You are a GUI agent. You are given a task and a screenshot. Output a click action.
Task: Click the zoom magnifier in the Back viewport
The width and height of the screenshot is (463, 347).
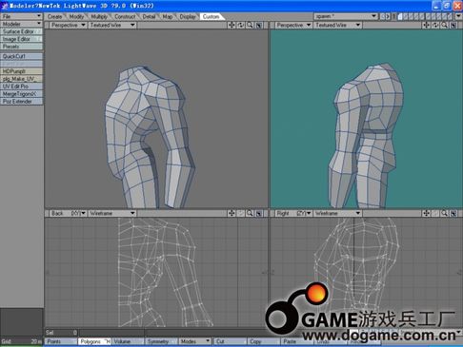tap(250, 213)
